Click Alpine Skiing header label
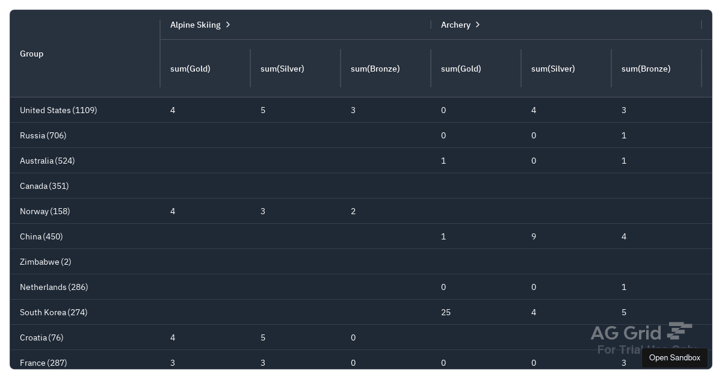 (196, 25)
